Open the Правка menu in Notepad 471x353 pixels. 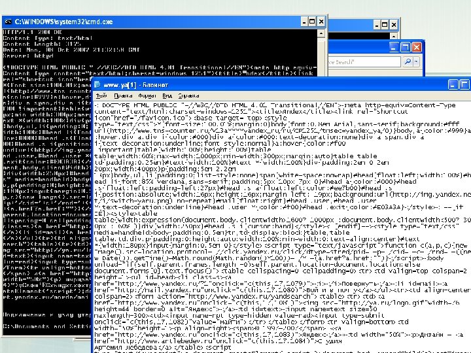tap(123, 95)
